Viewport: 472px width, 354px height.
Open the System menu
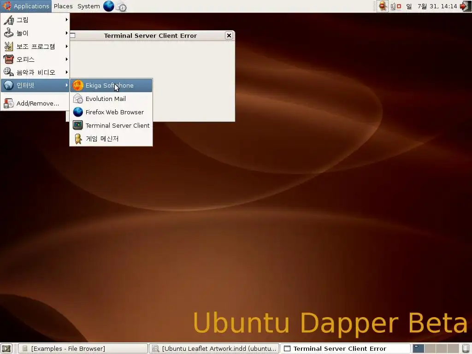coord(88,6)
